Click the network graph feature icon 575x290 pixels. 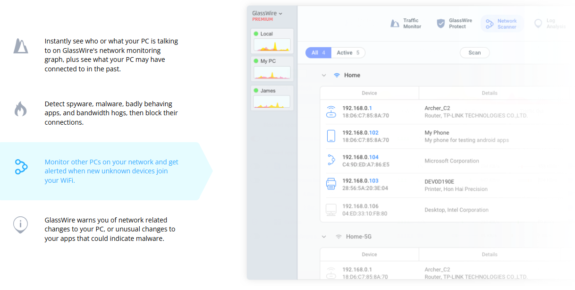[21, 46]
